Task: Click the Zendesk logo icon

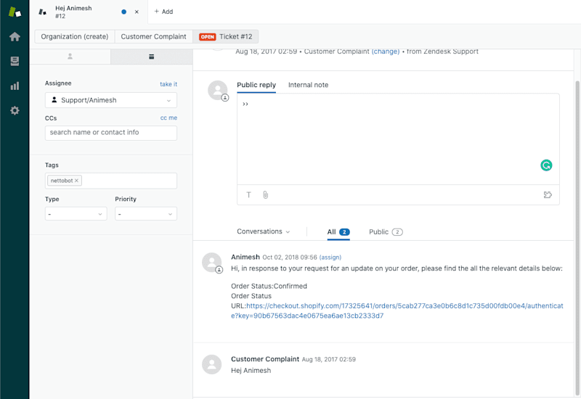Action: point(15,12)
